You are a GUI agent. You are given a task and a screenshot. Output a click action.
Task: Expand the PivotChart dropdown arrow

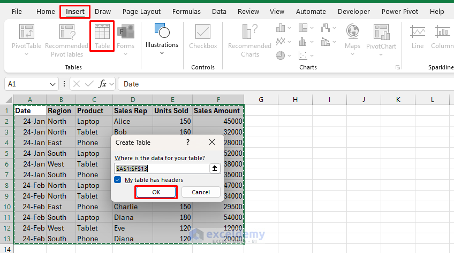click(x=381, y=54)
